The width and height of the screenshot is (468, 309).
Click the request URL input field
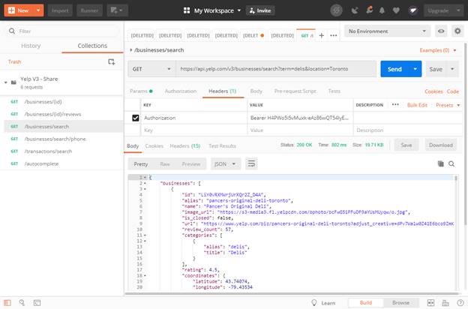[275, 69]
